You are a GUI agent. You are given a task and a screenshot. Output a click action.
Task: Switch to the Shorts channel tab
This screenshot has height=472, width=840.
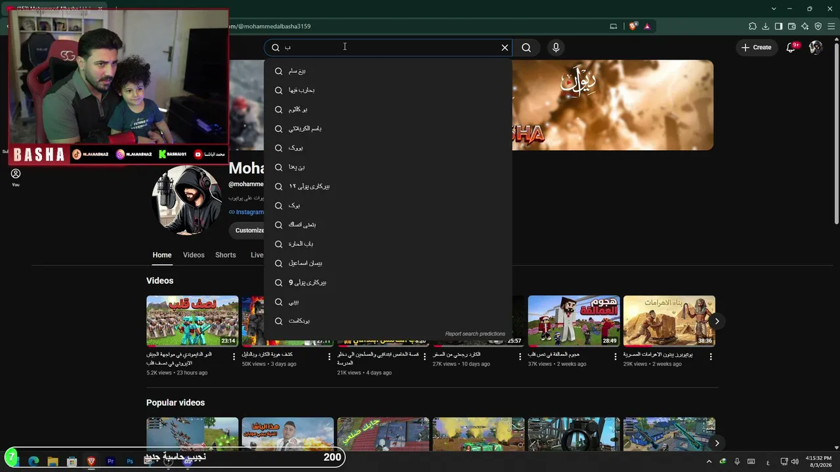pyautogui.click(x=226, y=255)
